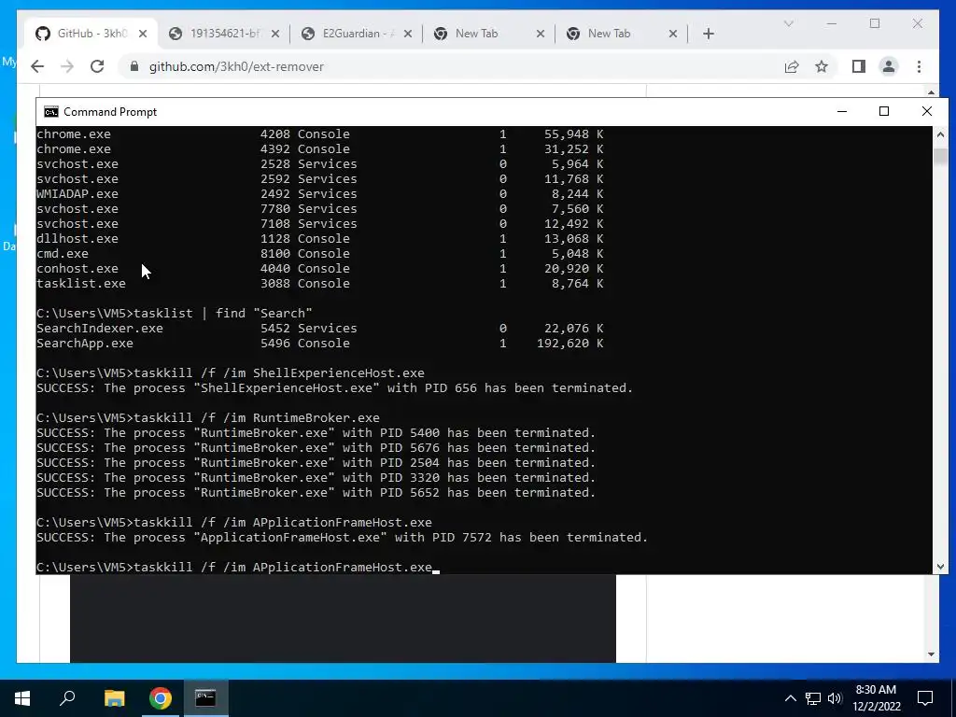Click Chrome icon in taskbar
956x717 pixels.
(161, 698)
